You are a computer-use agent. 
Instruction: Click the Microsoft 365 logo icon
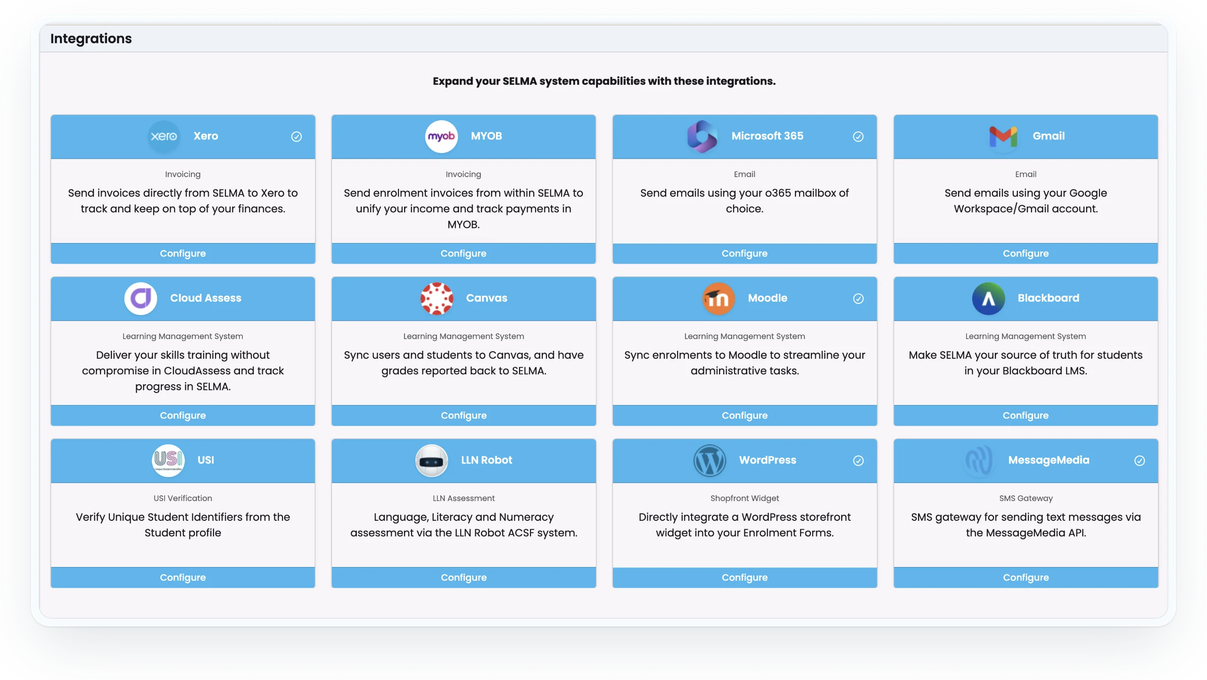point(702,136)
